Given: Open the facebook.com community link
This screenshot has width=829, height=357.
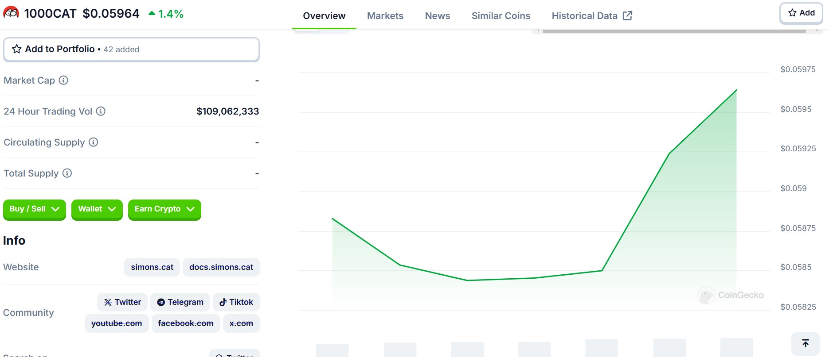Looking at the screenshot, I should (x=186, y=323).
